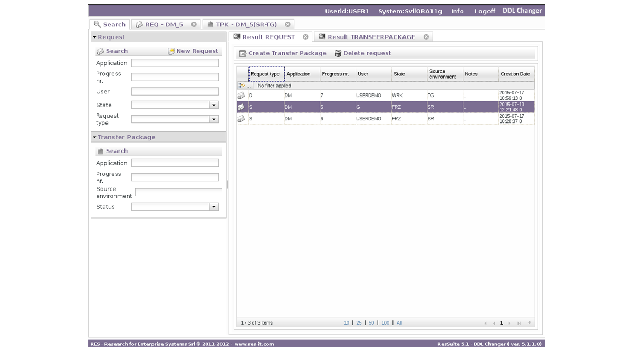
Task: Close the Result REQUEST tab
Action: coord(305,37)
